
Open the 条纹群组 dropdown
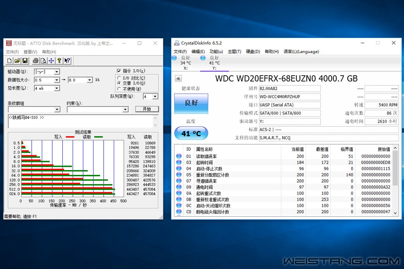(57, 109)
